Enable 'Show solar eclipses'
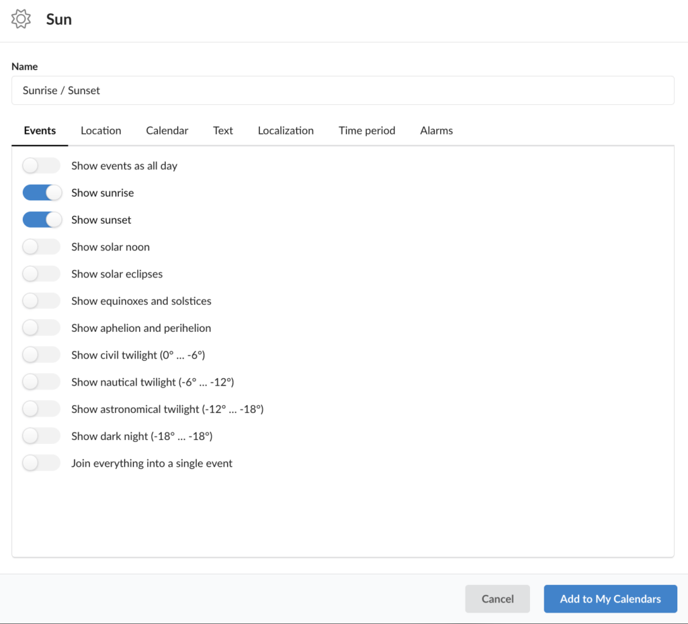This screenshot has width=688, height=624. 41,273
